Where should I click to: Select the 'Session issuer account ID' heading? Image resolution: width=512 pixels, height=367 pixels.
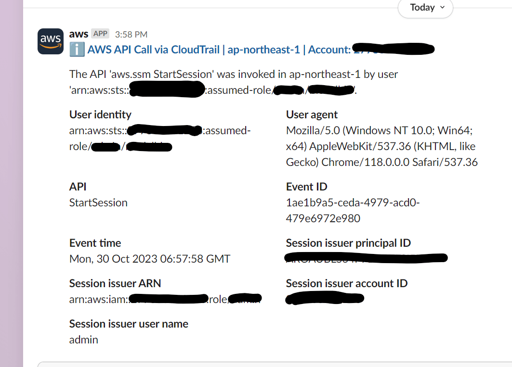(x=347, y=283)
